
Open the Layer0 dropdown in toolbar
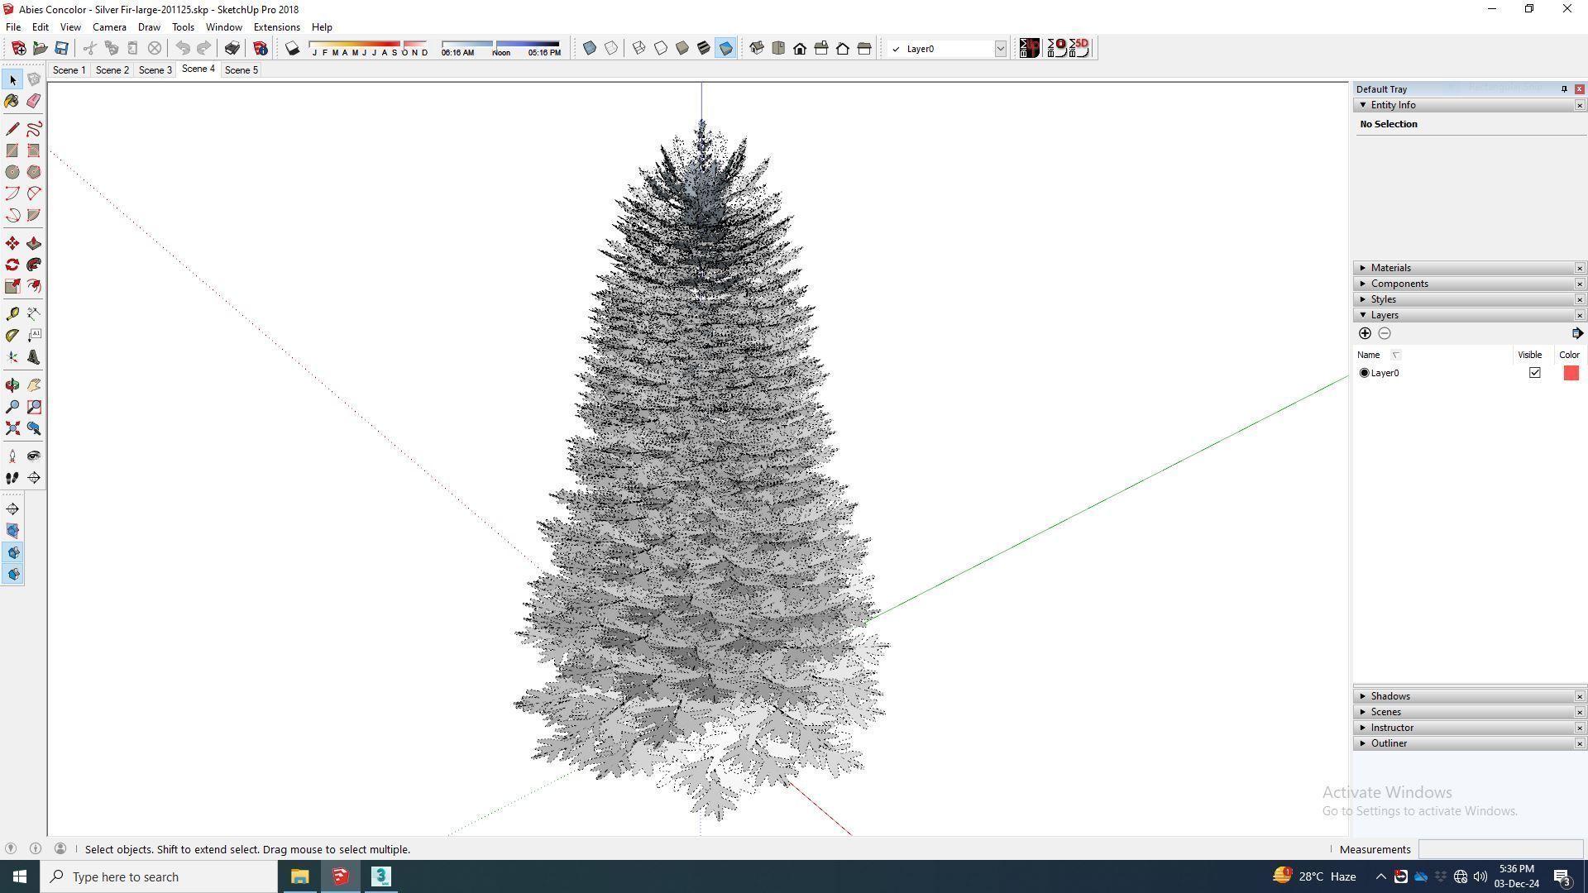999,49
